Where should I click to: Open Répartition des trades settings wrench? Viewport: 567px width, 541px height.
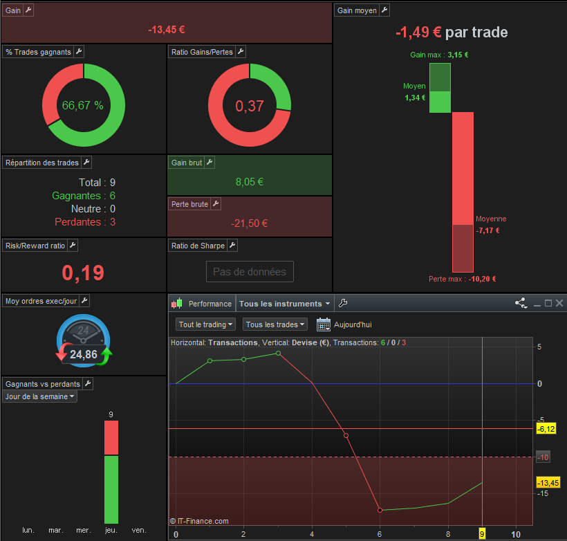86,163
